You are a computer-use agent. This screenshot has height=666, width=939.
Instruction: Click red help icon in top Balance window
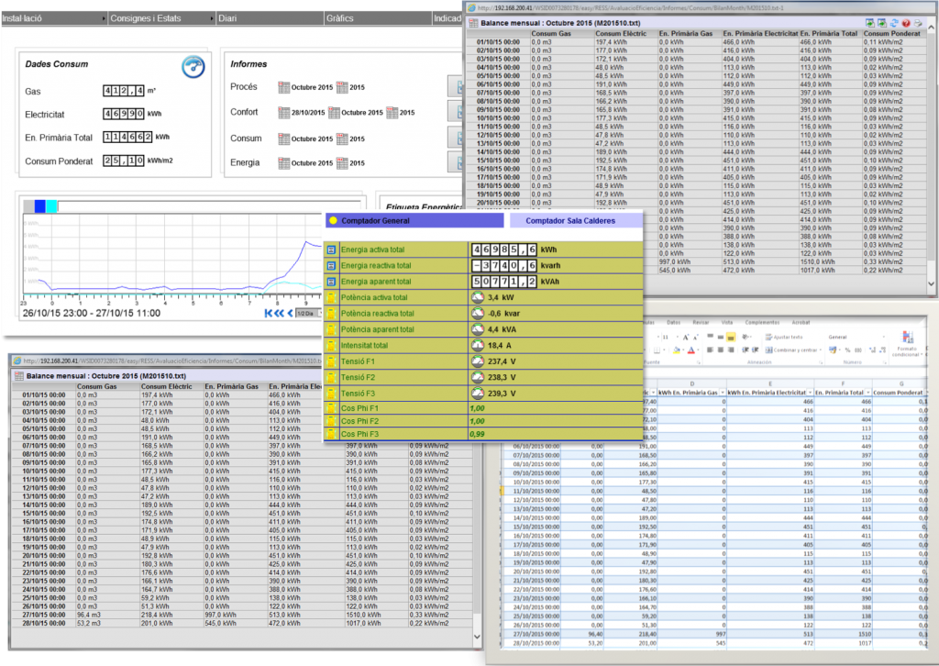tap(906, 23)
